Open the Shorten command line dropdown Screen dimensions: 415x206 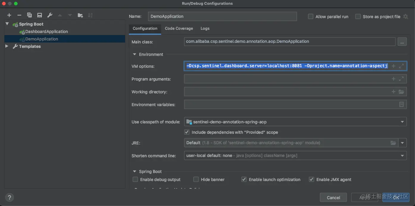402,155
